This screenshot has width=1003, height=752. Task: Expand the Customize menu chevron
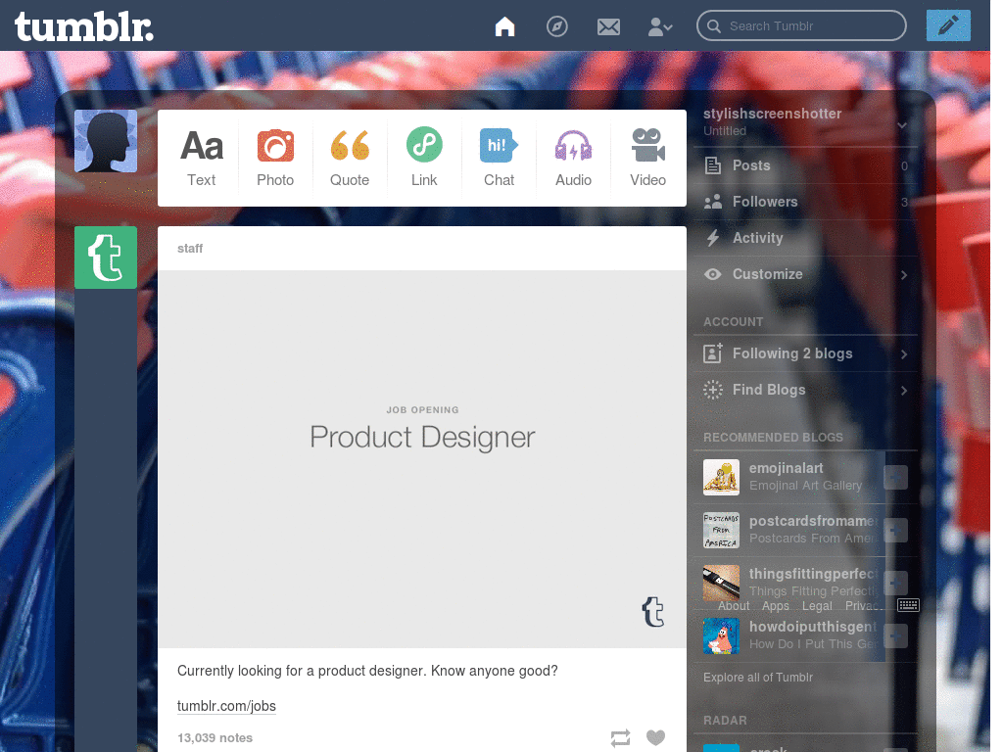point(904,275)
